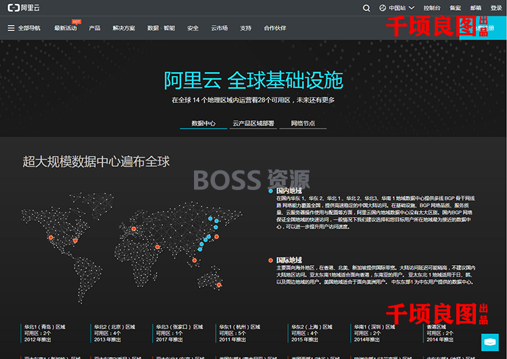Click the 阿里云 logo

point(23,7)
